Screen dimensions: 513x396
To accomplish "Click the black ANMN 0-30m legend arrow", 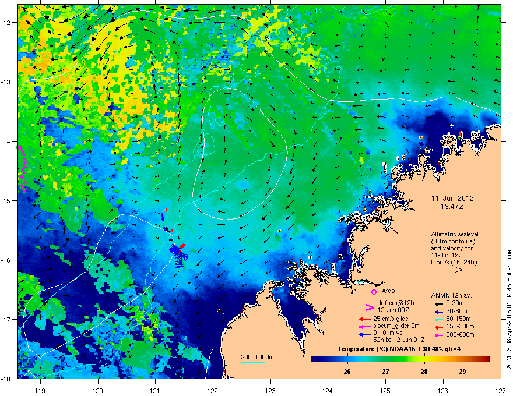I will (x=439, y=303).
